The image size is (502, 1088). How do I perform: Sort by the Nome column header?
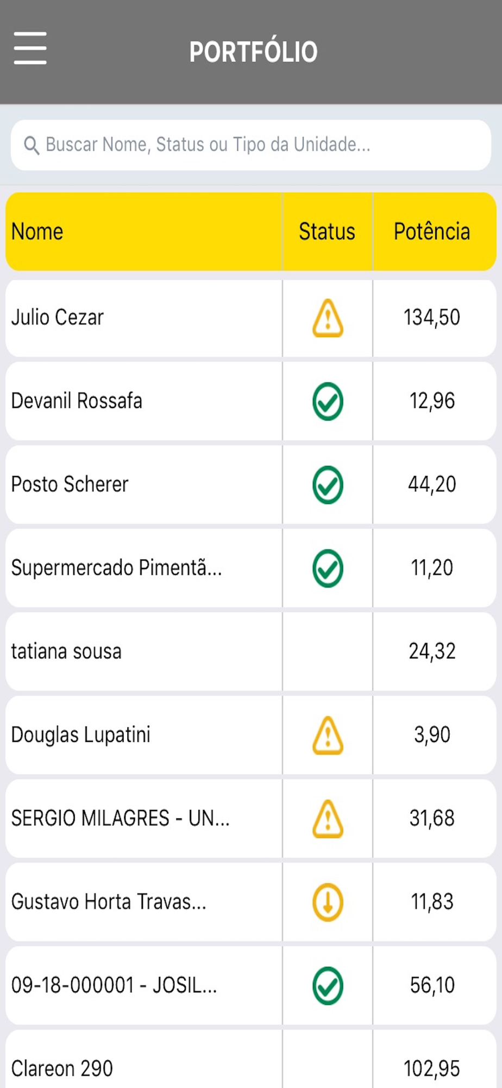pos(37,232)
